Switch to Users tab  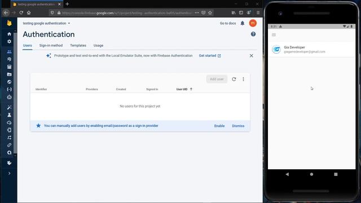coord(28,45)
